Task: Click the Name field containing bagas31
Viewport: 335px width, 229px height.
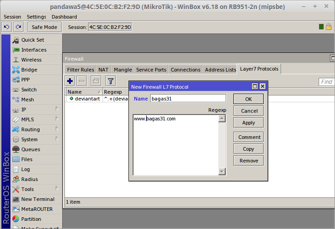Action: (x=188, y=99)
